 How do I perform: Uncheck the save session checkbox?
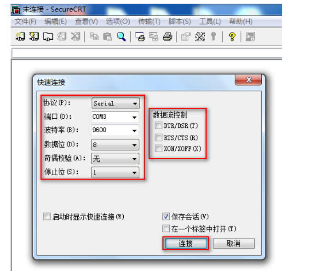166,217
